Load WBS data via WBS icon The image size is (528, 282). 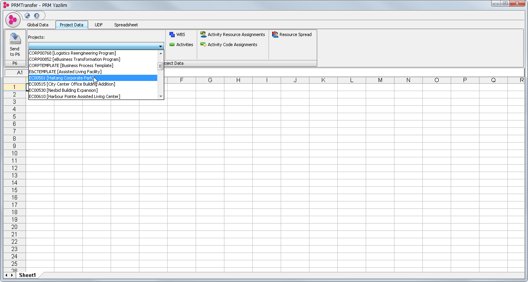[x=172, y=34]
